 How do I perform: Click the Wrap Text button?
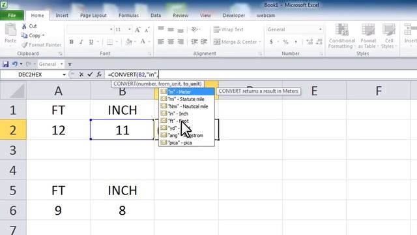(x=229, y=29)
